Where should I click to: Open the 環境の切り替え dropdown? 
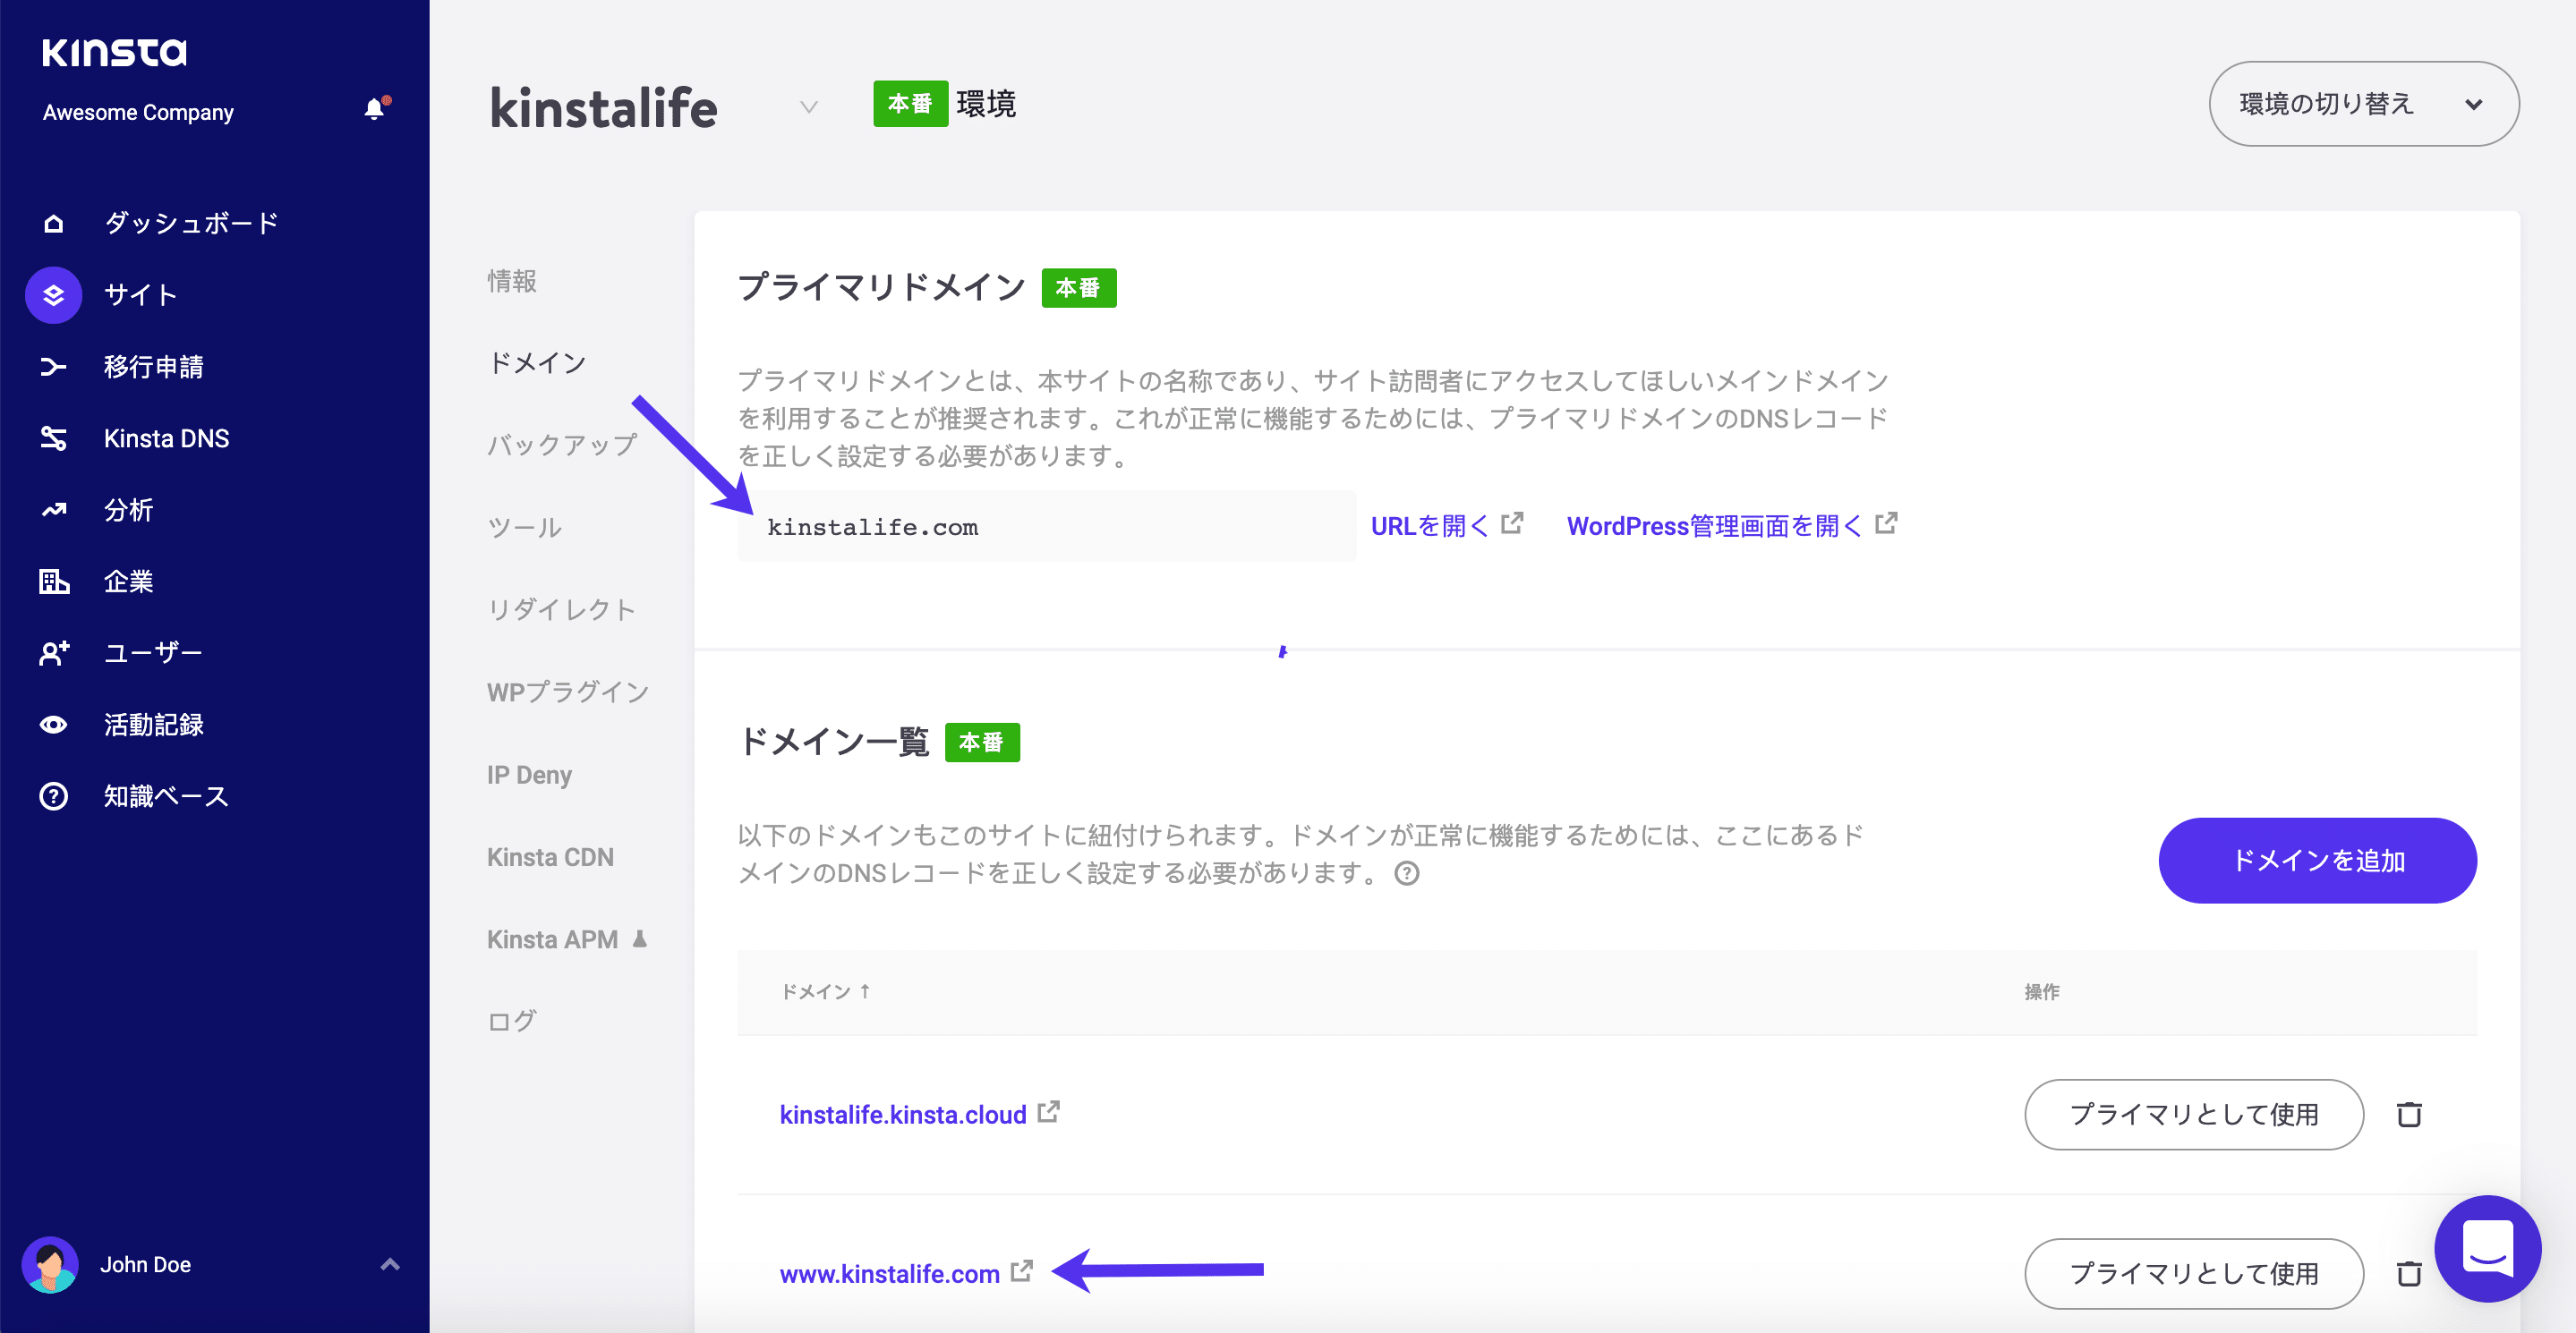click(x=2364, y=104)
